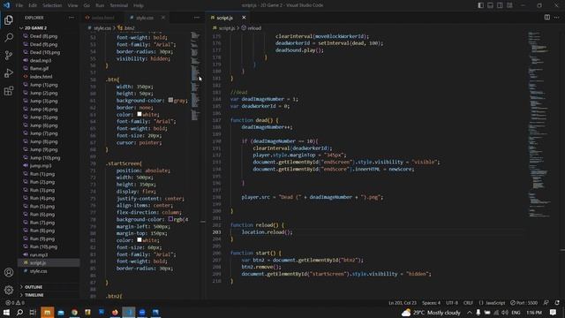The width and height of the screenshot is (565, 318).
Task: Open the View menu
Action: pyautogui.click(x=72, y=5)
